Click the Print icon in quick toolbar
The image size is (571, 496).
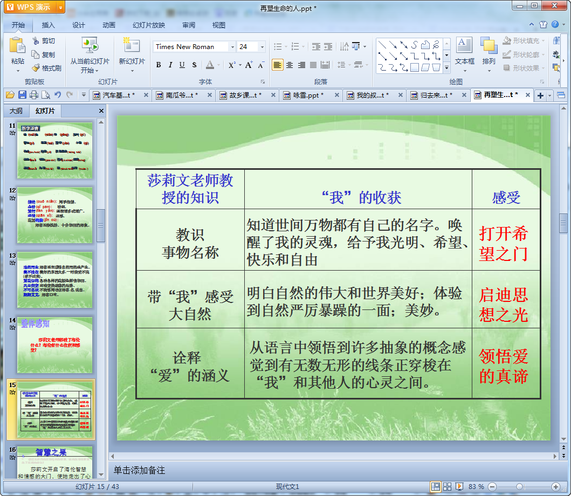tap(34, 95)
